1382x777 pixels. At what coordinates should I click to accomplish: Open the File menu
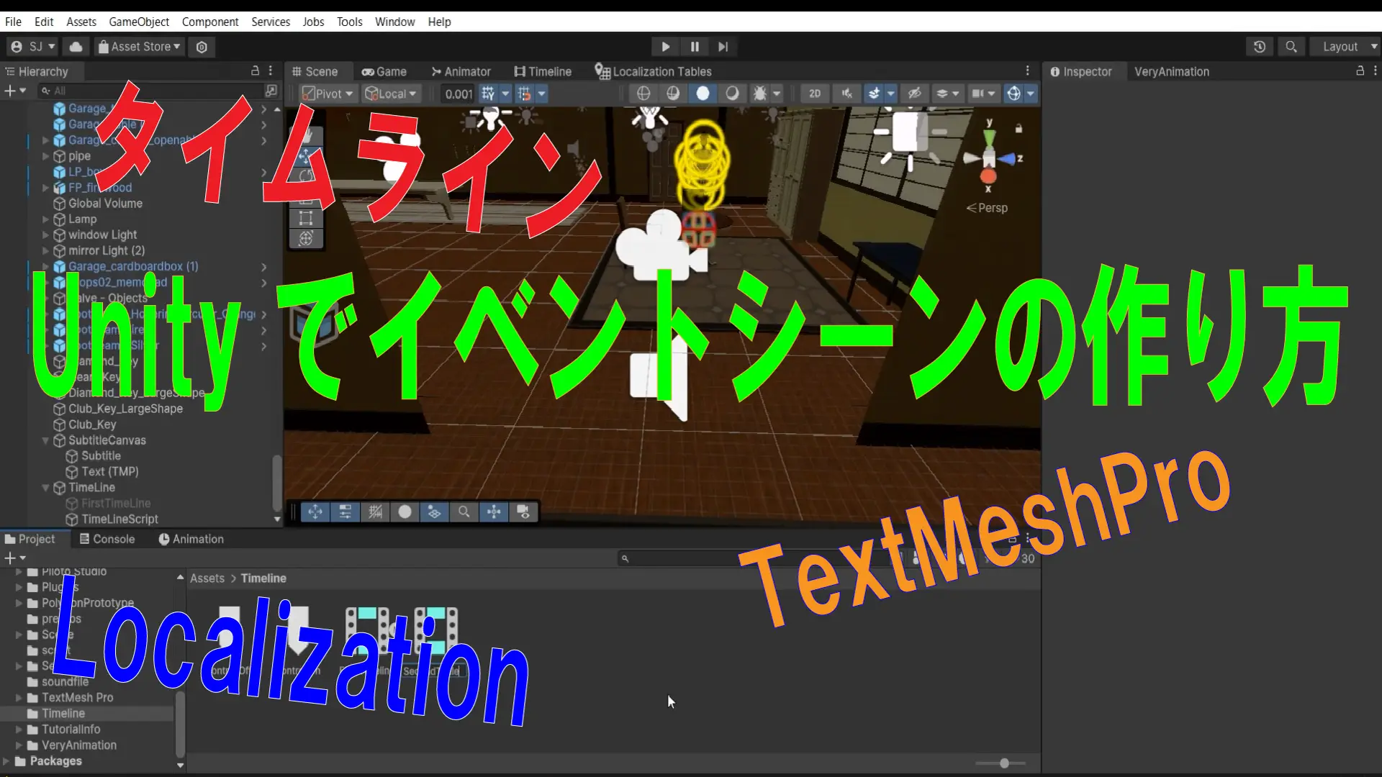tap(13, 22)
